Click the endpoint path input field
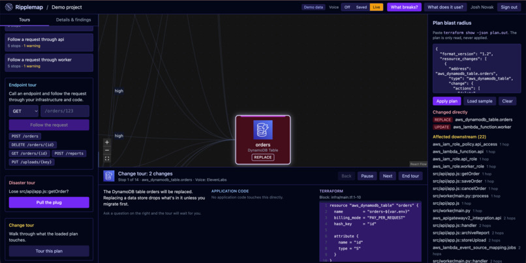The height and width of the screenshot is (263, 526). [65, 111]
